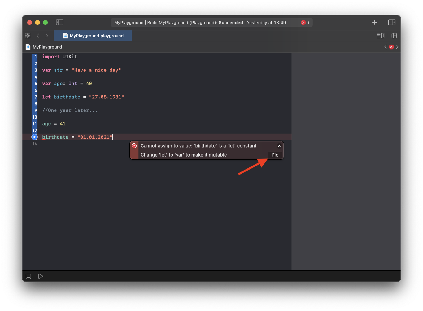Jump to next issue
The height and width of the screenshot is (311, 423).
(397, 47)
